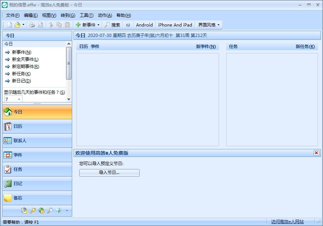Click the new file icon in toolbar

coord(10,25)
